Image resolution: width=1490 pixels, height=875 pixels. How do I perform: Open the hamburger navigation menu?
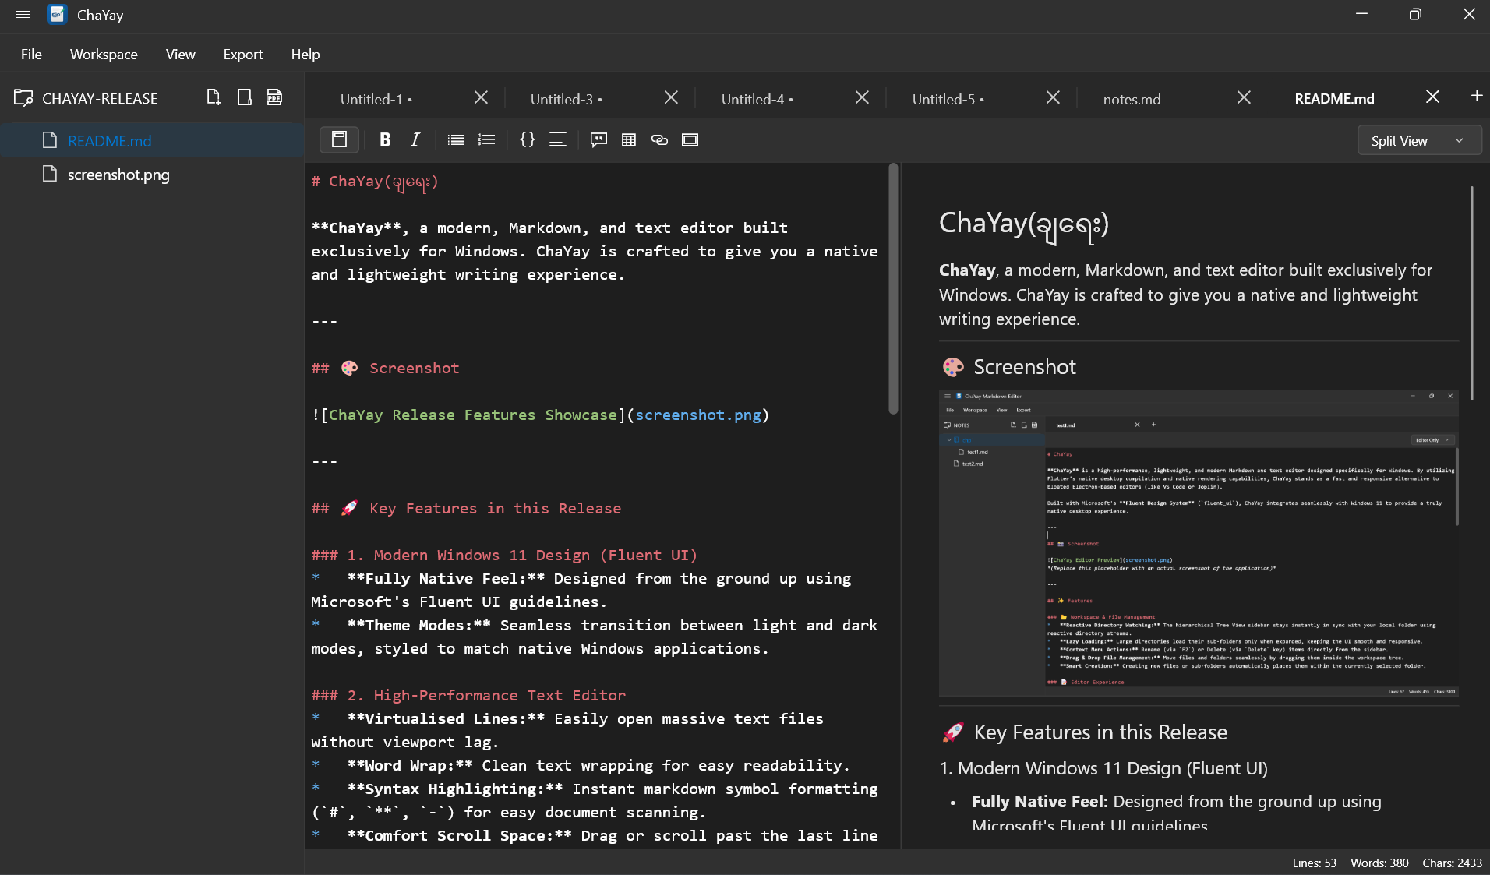23,15
